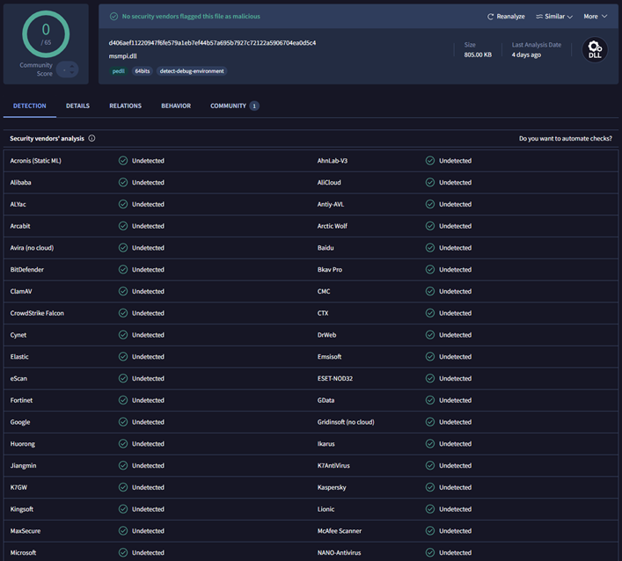The width and height of the screenshot is (622, 561).
Task: Click the Community Score vote control
Action: tap(68, 69)
